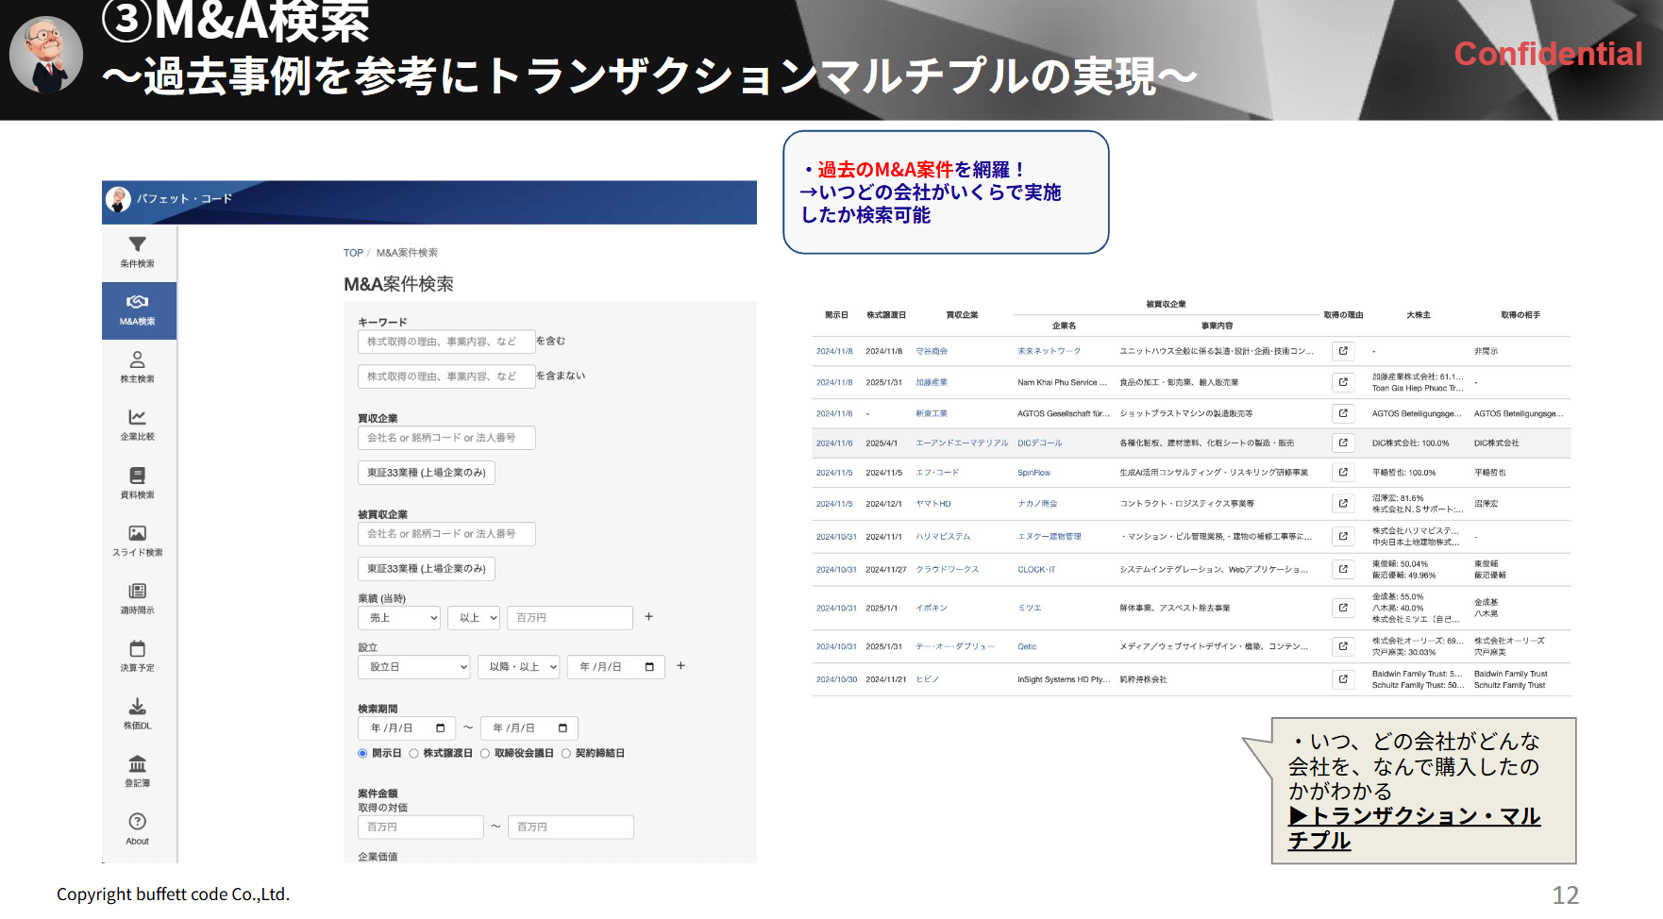Open the 売上 metric dropdown
The height and width of the screenshot is (919, 1663).
[398, 617]
